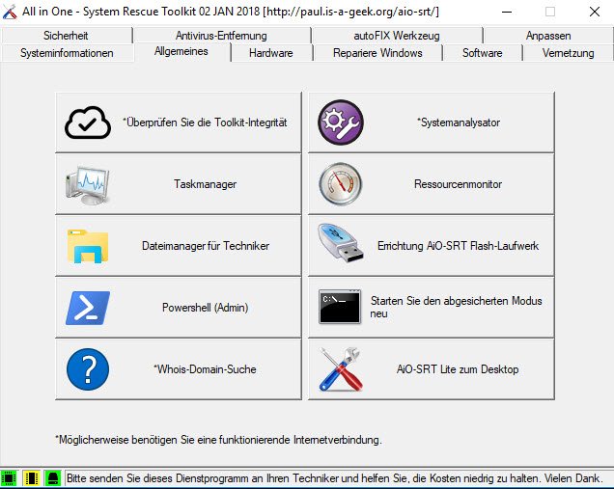Click the USB flash drive icon
The height and width of the screenshot is (489, 614).
pos(341,243)
